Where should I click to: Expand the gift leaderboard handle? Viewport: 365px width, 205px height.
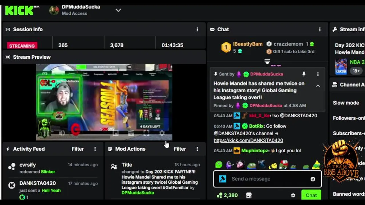coord(267,61)
